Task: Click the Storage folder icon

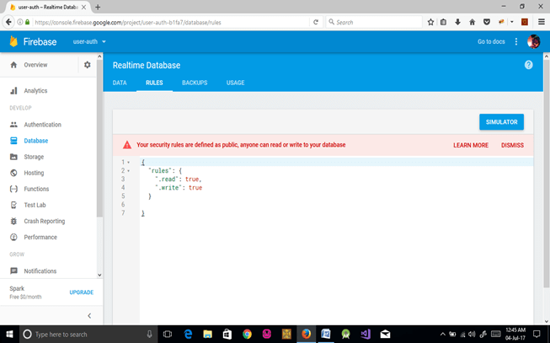Action: (x=13, y=157)
